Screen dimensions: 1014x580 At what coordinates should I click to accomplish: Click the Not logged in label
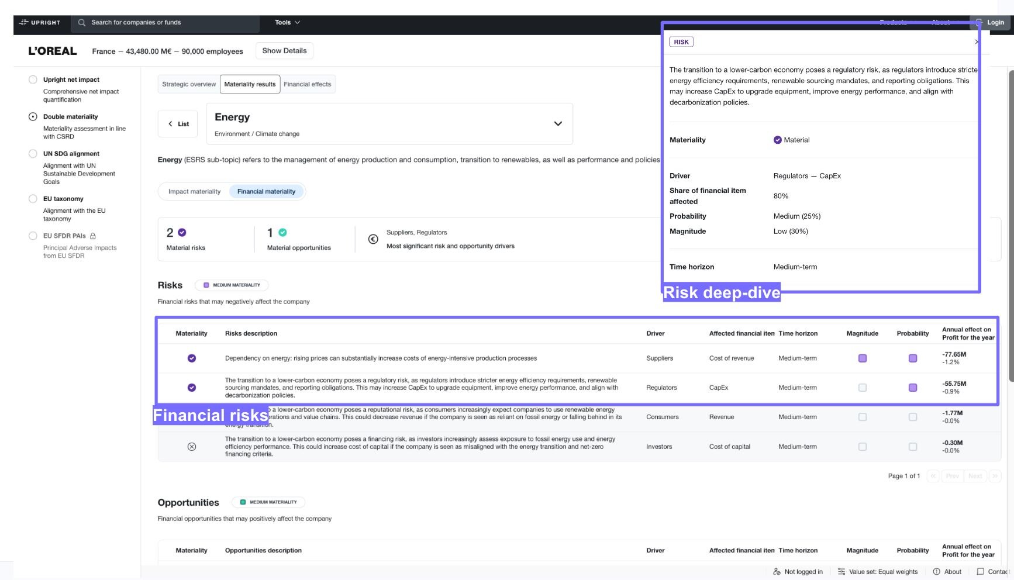803,572
